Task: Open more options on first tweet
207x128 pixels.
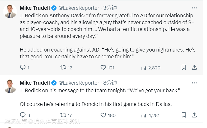Action: coord(194,8)
